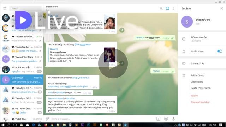Click the @dang007 monitored user link

point(82,86)
